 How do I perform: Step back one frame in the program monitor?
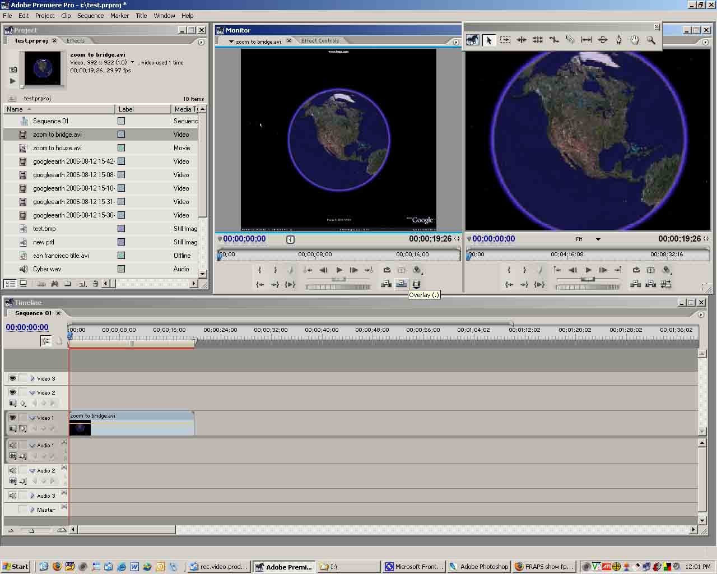tap(572, 270)
